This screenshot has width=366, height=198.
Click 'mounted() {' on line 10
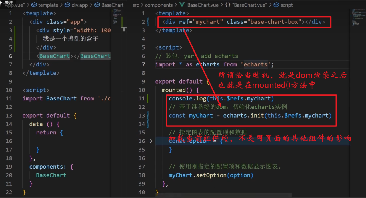[x=181, y=90]
